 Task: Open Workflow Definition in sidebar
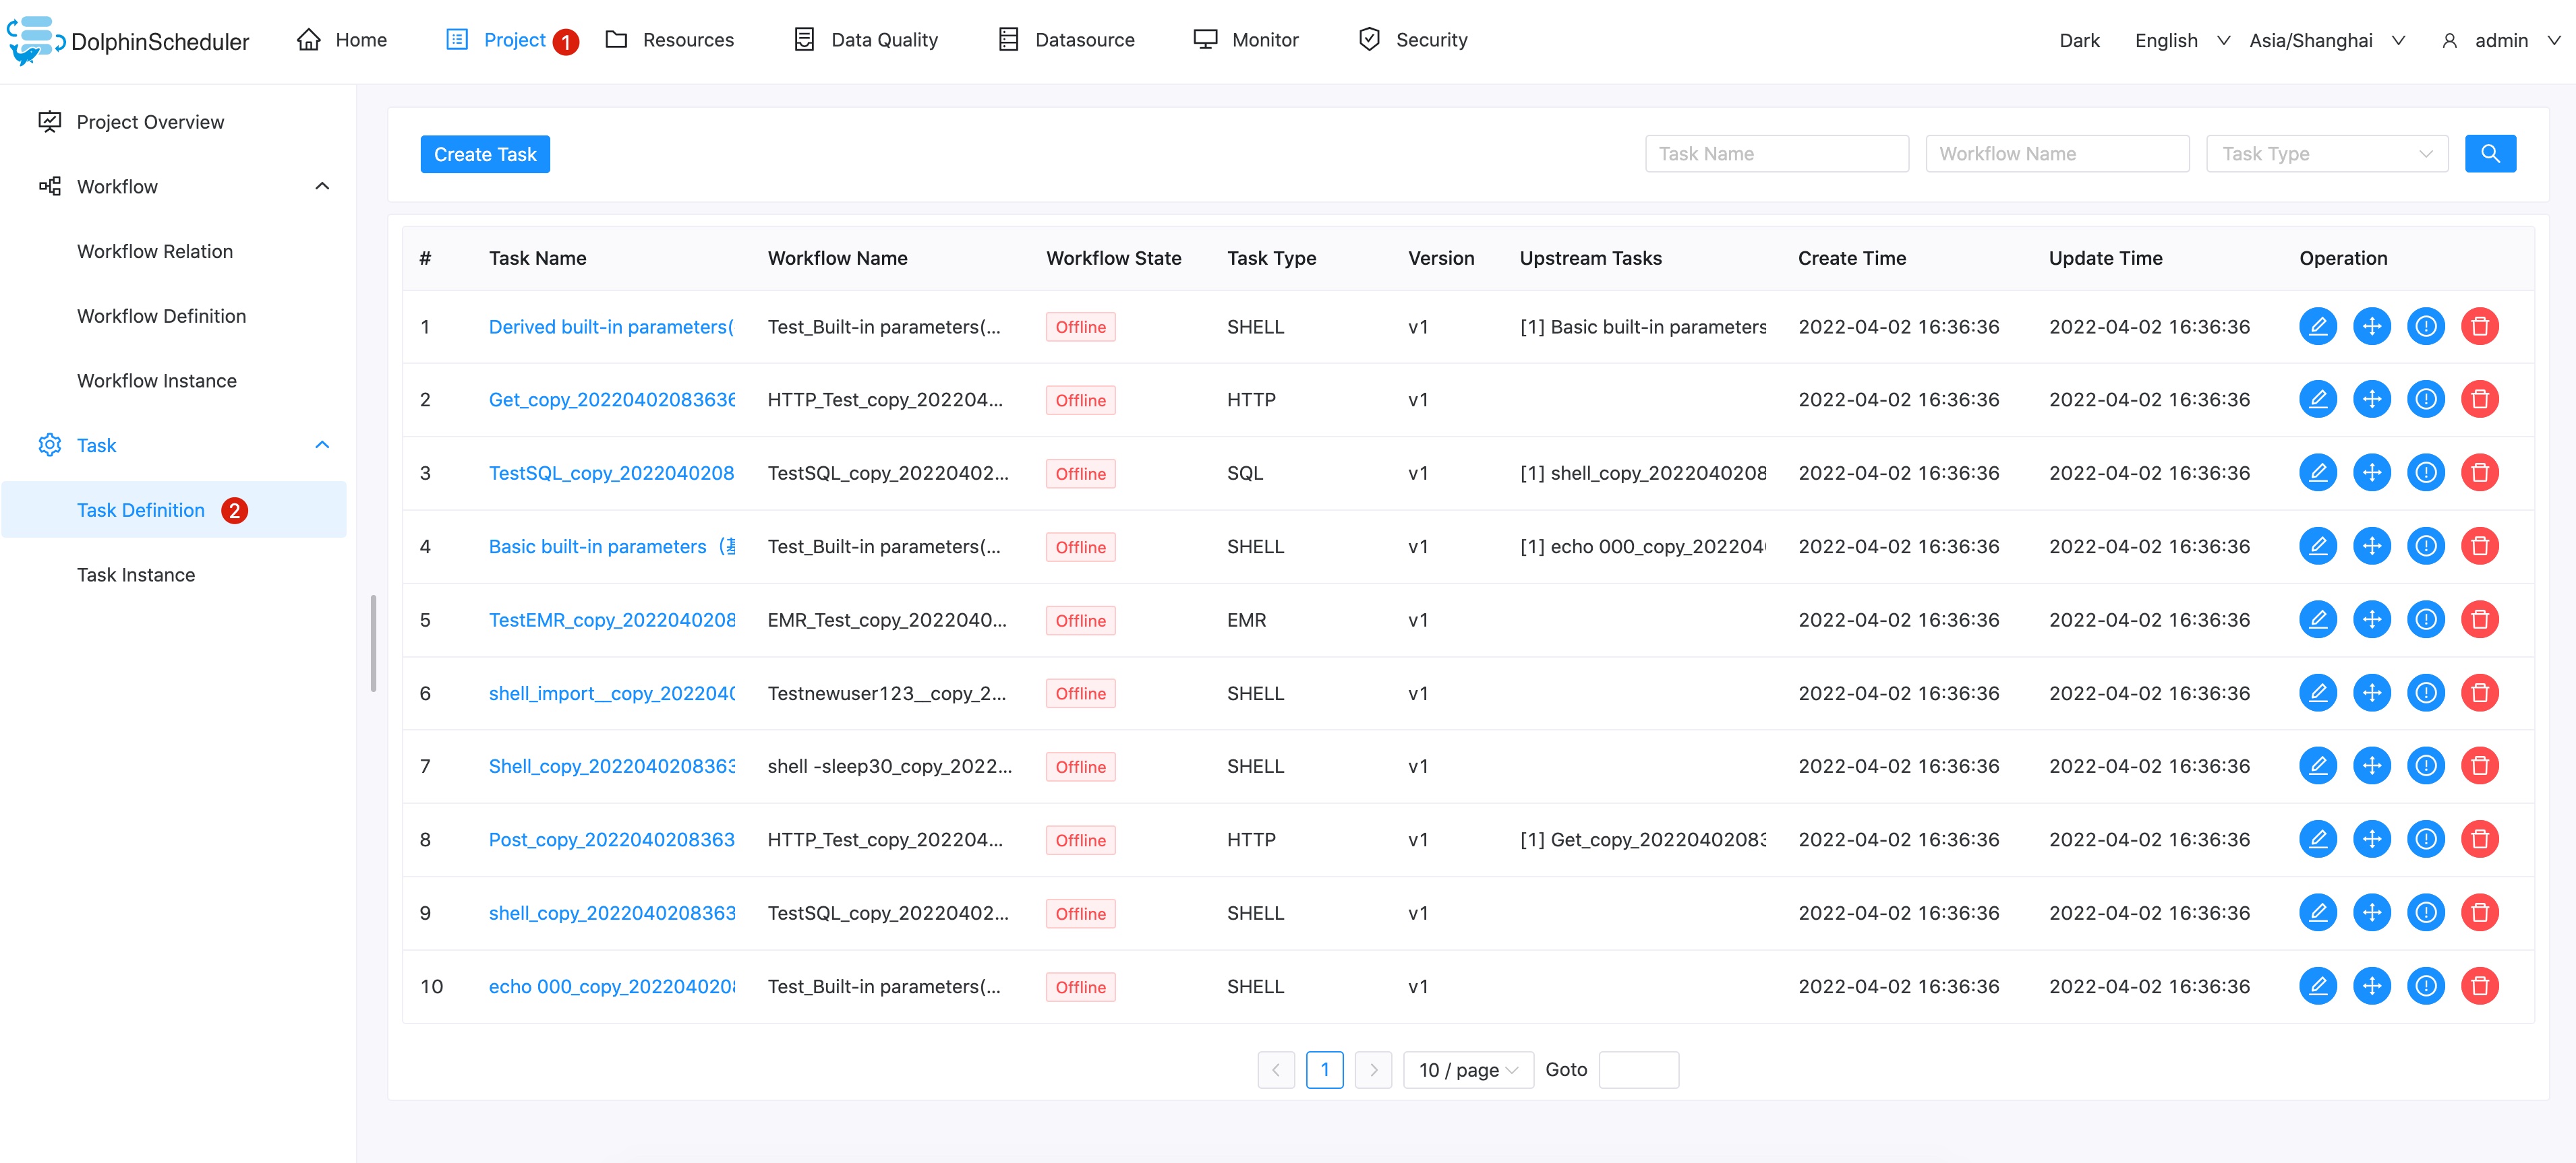pos(161,316)
